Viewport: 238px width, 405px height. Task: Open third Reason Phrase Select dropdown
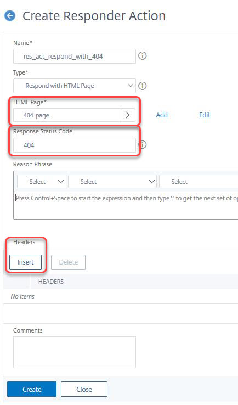click(x=199, y=182)
